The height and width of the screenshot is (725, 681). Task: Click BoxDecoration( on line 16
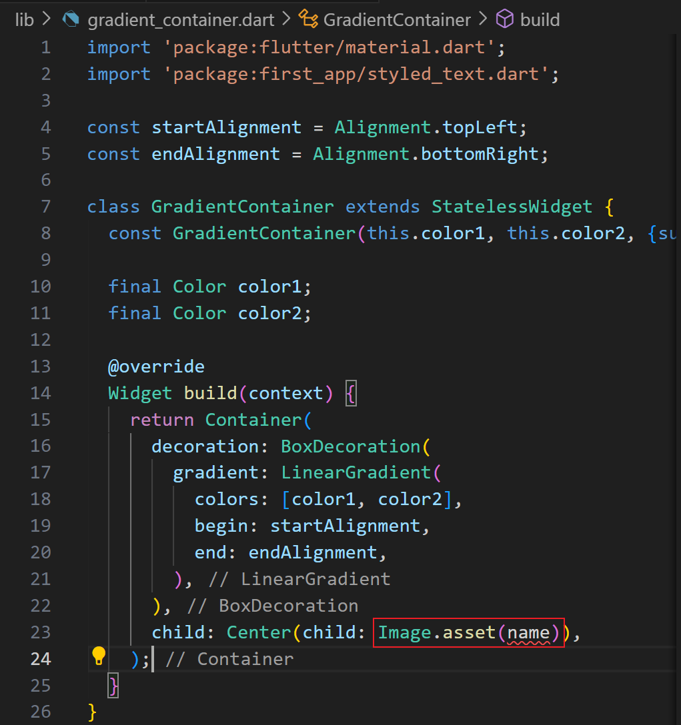[x=356, y=446]
